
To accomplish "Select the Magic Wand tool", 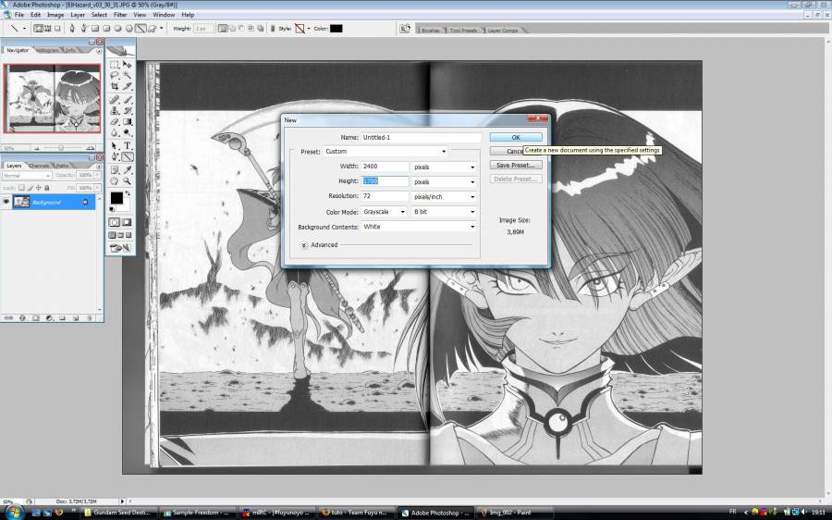I will click(x=127, y=76).
